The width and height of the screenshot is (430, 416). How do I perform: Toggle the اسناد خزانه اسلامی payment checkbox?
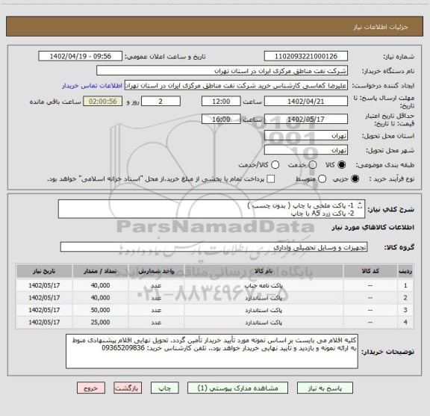click(271, 179)
